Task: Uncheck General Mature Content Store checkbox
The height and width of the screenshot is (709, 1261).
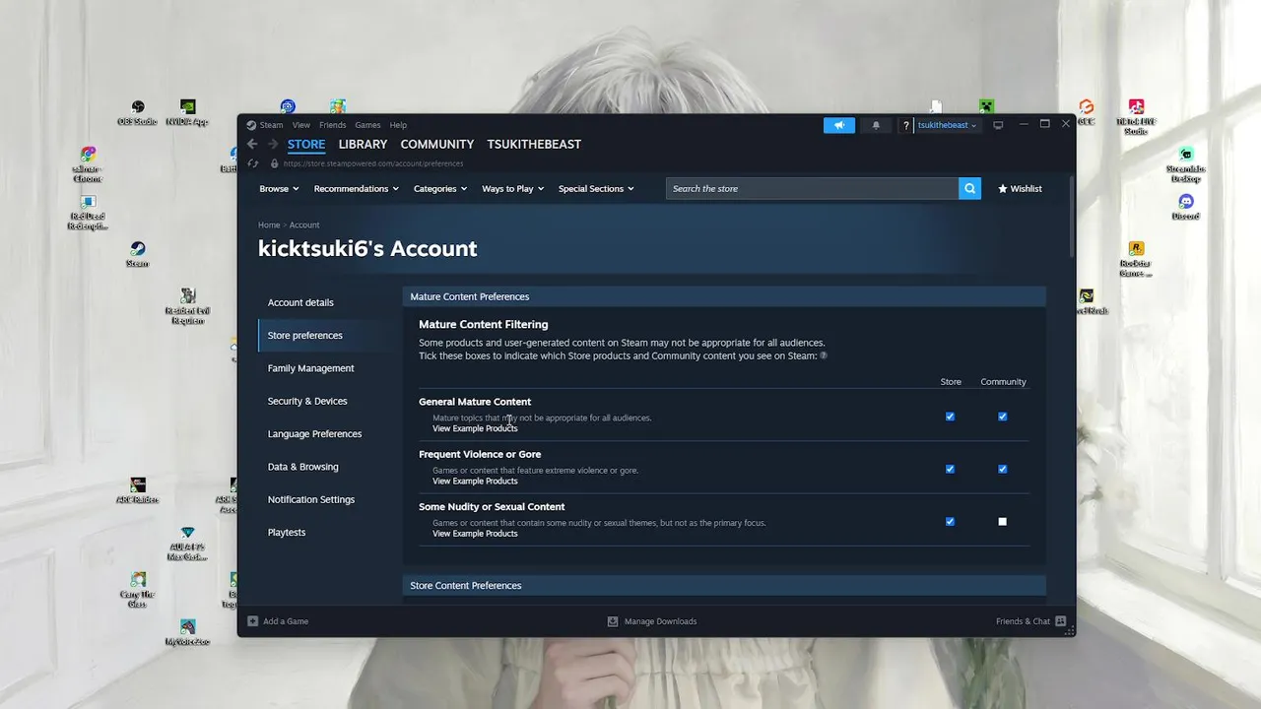Action: click(950, 417)
